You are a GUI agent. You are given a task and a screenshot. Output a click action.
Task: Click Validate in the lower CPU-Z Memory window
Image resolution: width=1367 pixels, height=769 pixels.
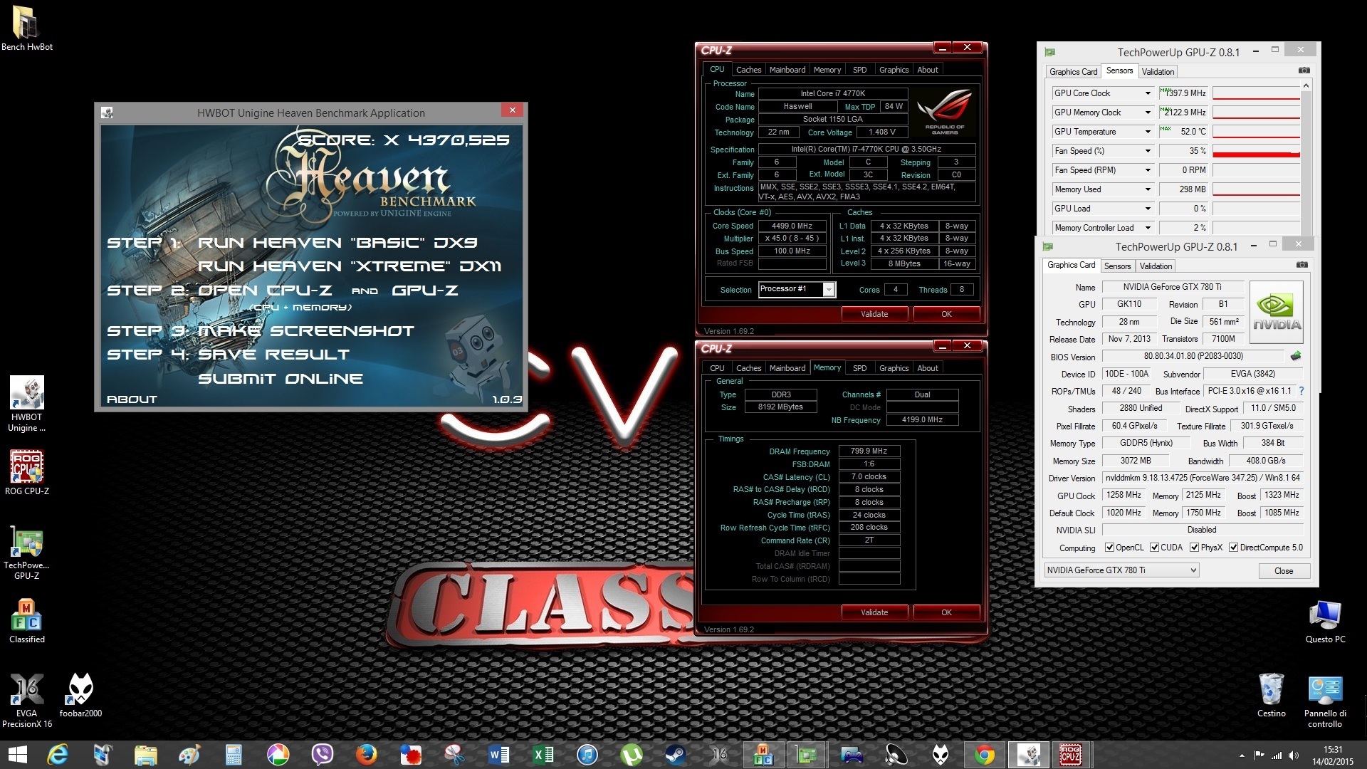(x=874, y=612)
